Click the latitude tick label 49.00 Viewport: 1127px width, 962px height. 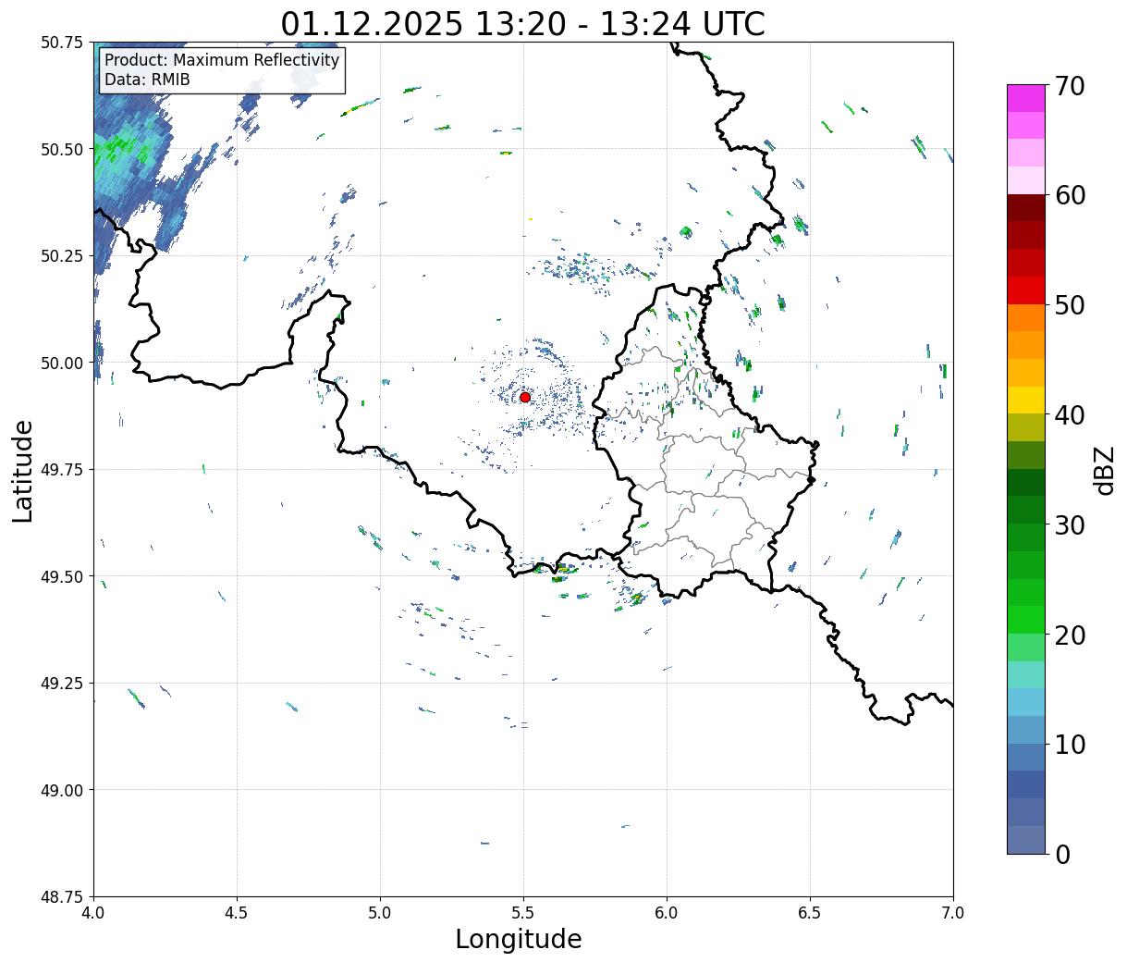click(62, 790)
